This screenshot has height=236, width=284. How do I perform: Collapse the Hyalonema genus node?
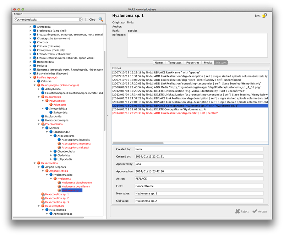point(51,179)
